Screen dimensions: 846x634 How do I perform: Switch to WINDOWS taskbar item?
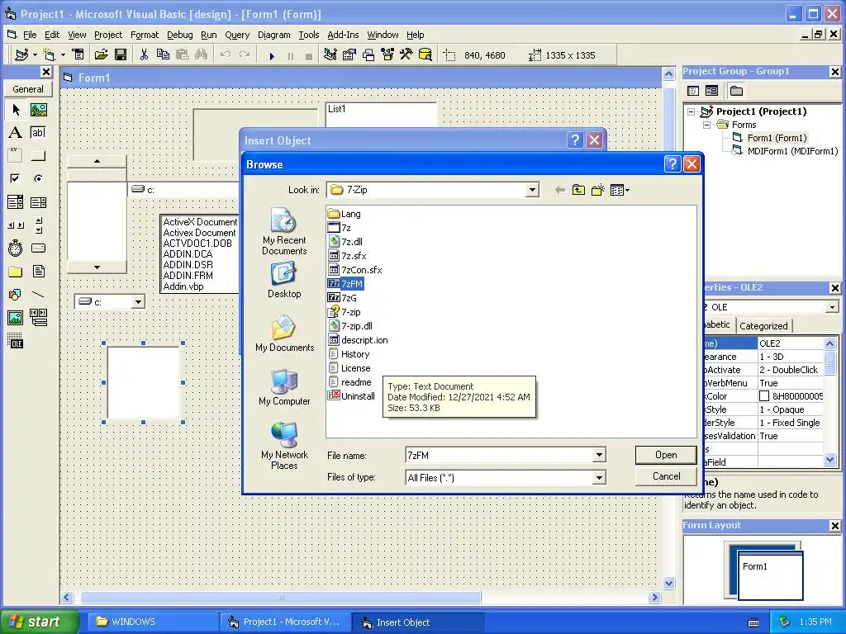(153, 622)
